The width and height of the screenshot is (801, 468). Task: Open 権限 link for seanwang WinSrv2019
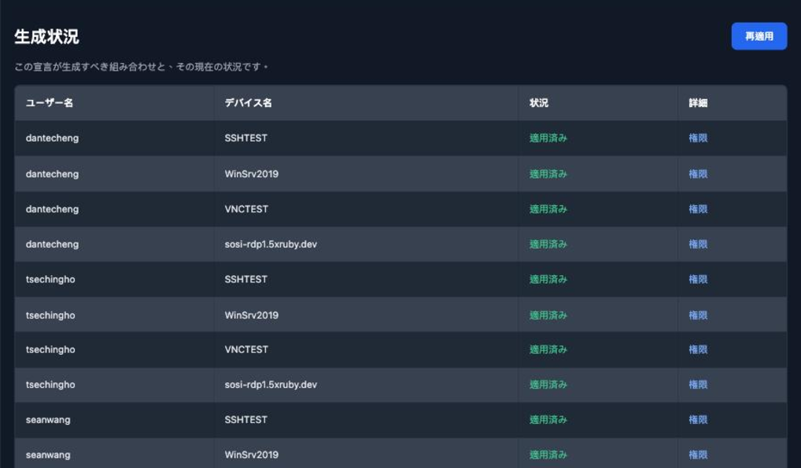698,455
